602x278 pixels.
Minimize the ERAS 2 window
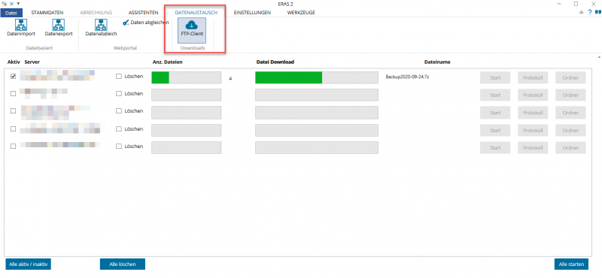pos(560,4)
